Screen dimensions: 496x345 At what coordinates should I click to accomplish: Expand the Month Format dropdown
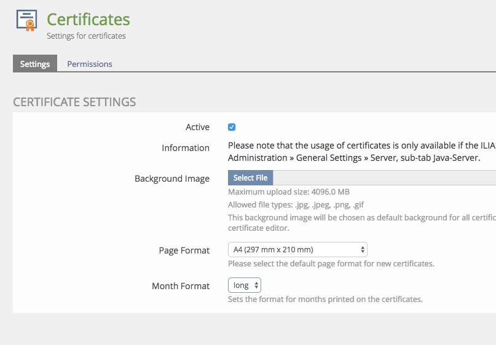pyautogui.click(x=245, y=285)
